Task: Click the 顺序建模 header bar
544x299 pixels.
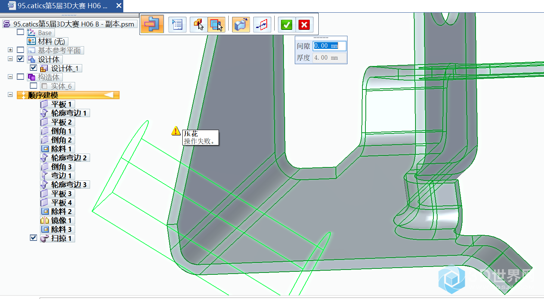Action: tap(68, 95)
